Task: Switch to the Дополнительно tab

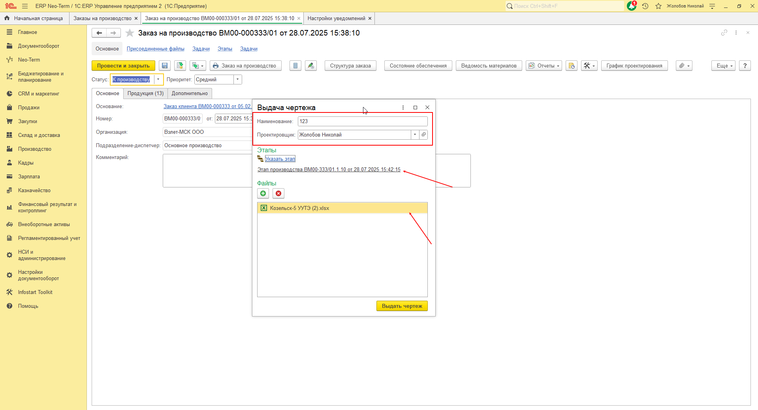Action: (x=190, y=94)
